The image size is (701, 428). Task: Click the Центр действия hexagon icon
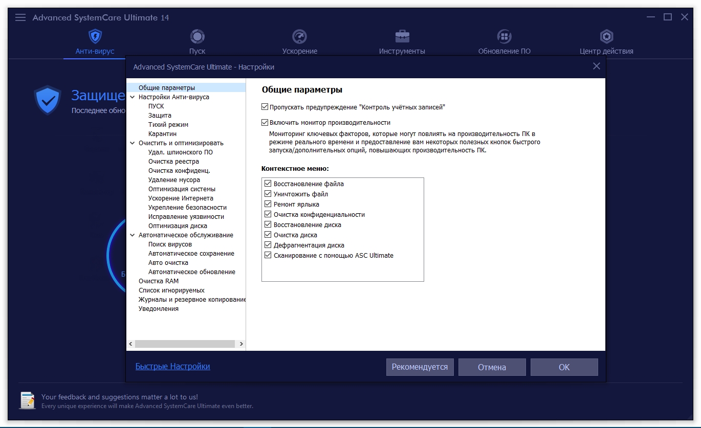click(x=606, y=36)
